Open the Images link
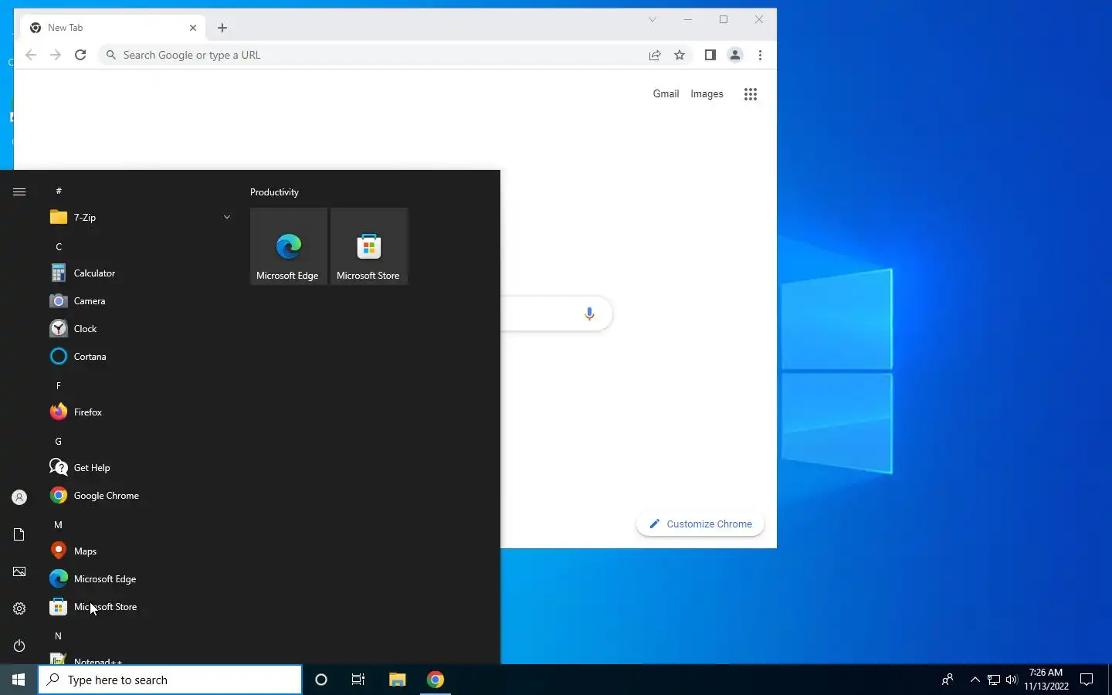Screen dimensions: 1112x695 pos(707,93)
